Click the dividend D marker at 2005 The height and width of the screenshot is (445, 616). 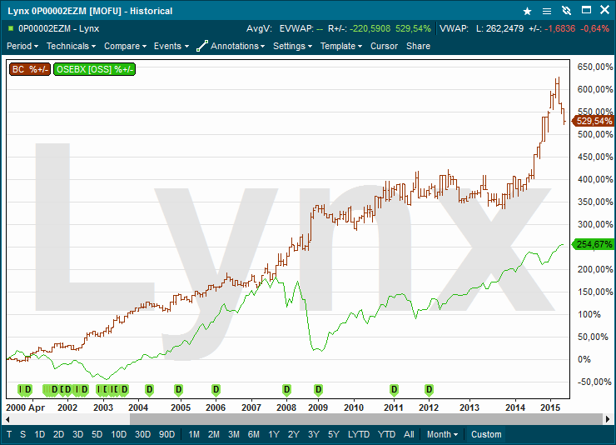coord(178,390)
